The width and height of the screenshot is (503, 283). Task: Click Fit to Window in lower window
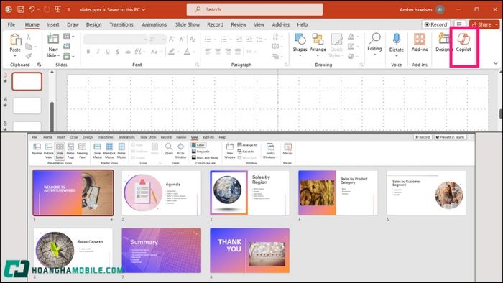coord(180,150)
